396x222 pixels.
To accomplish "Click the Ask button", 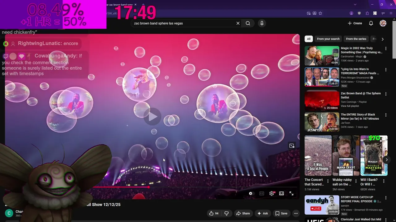I will (262, 213).
